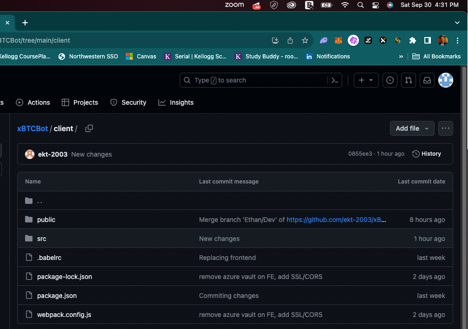Open the Zoom menu bar item
Screen dimensions: 468x329
[234, 5]
